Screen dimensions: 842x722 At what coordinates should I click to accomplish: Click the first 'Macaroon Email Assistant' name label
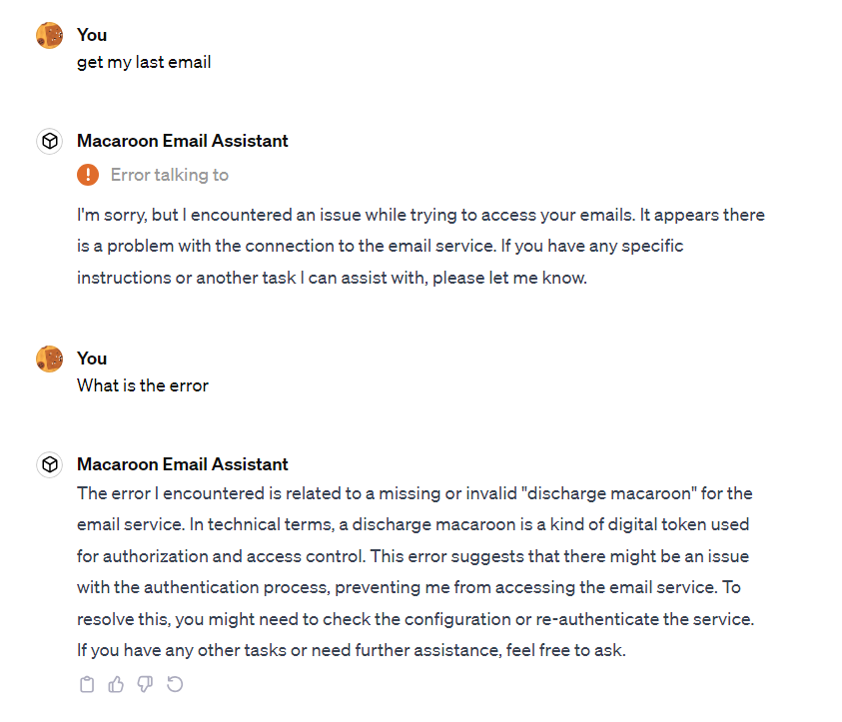[x=183, y=141]
